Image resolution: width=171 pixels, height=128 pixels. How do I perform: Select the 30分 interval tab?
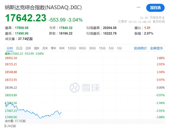pos(92,48)
